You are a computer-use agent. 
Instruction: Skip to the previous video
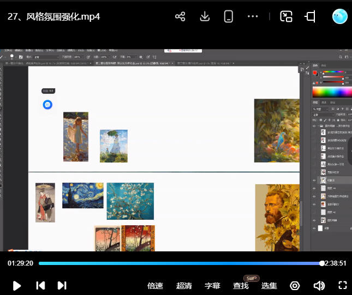click(x=40, y=285)
